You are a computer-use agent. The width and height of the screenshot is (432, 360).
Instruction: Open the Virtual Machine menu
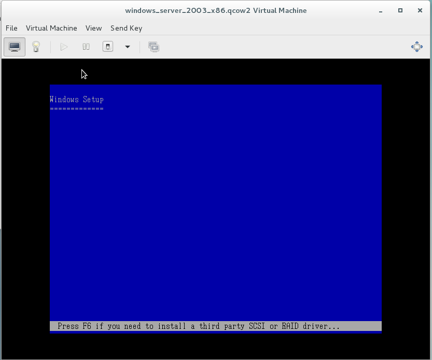(x=51, y=28)
